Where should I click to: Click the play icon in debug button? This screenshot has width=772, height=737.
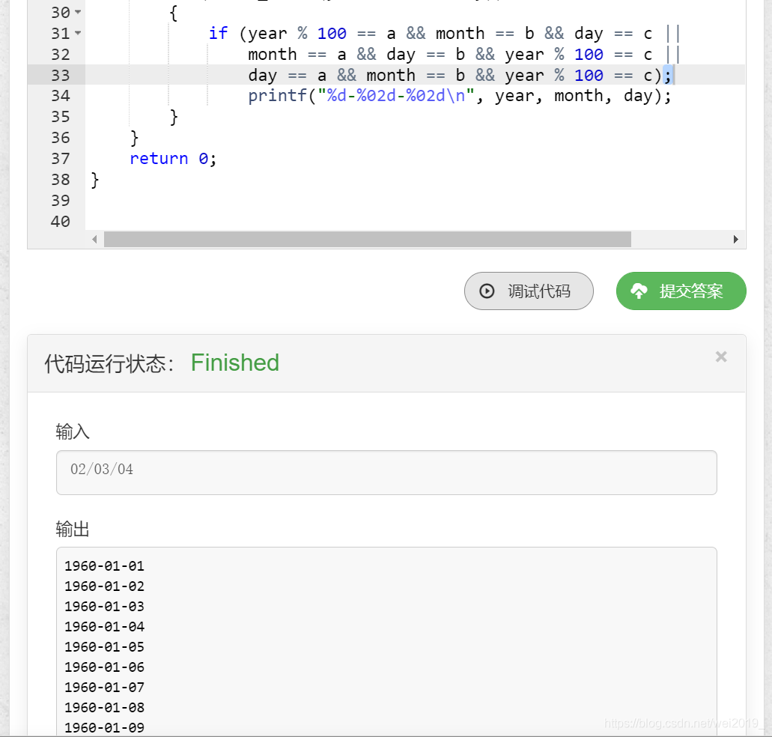pyautogui.click(x=487, y=291)
